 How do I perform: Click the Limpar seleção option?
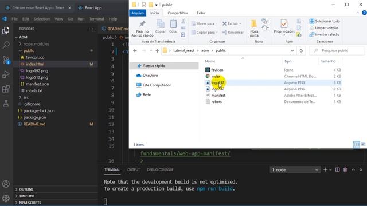coord(324,28)
